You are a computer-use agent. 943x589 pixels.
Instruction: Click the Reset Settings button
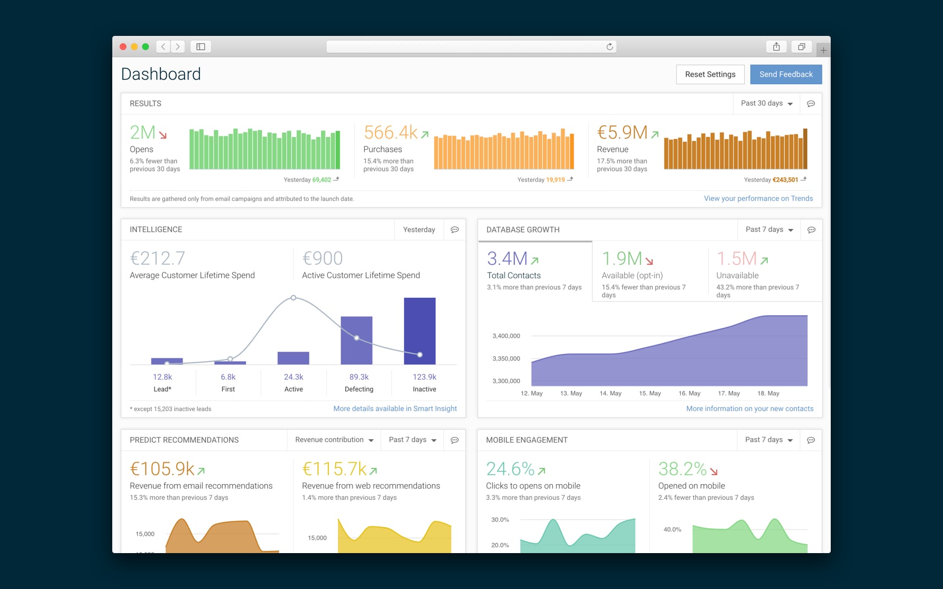click(x=710, y=75)
